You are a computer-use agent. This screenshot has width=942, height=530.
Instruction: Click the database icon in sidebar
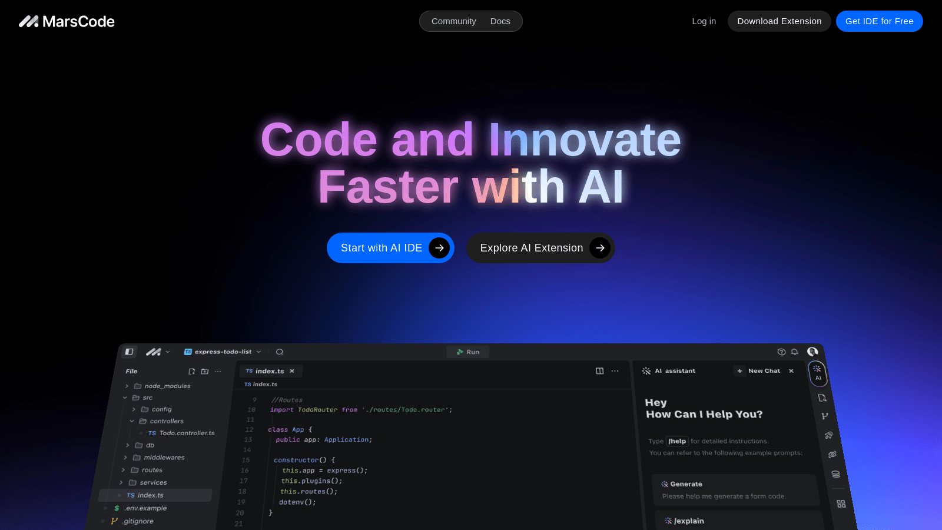[x=836, y=474]
